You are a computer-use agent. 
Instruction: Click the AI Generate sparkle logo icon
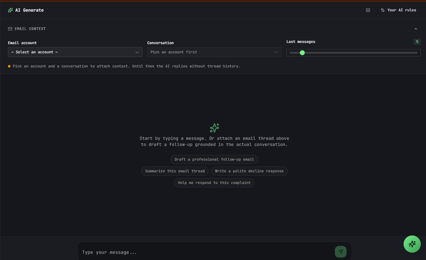(x=10, y=10)
